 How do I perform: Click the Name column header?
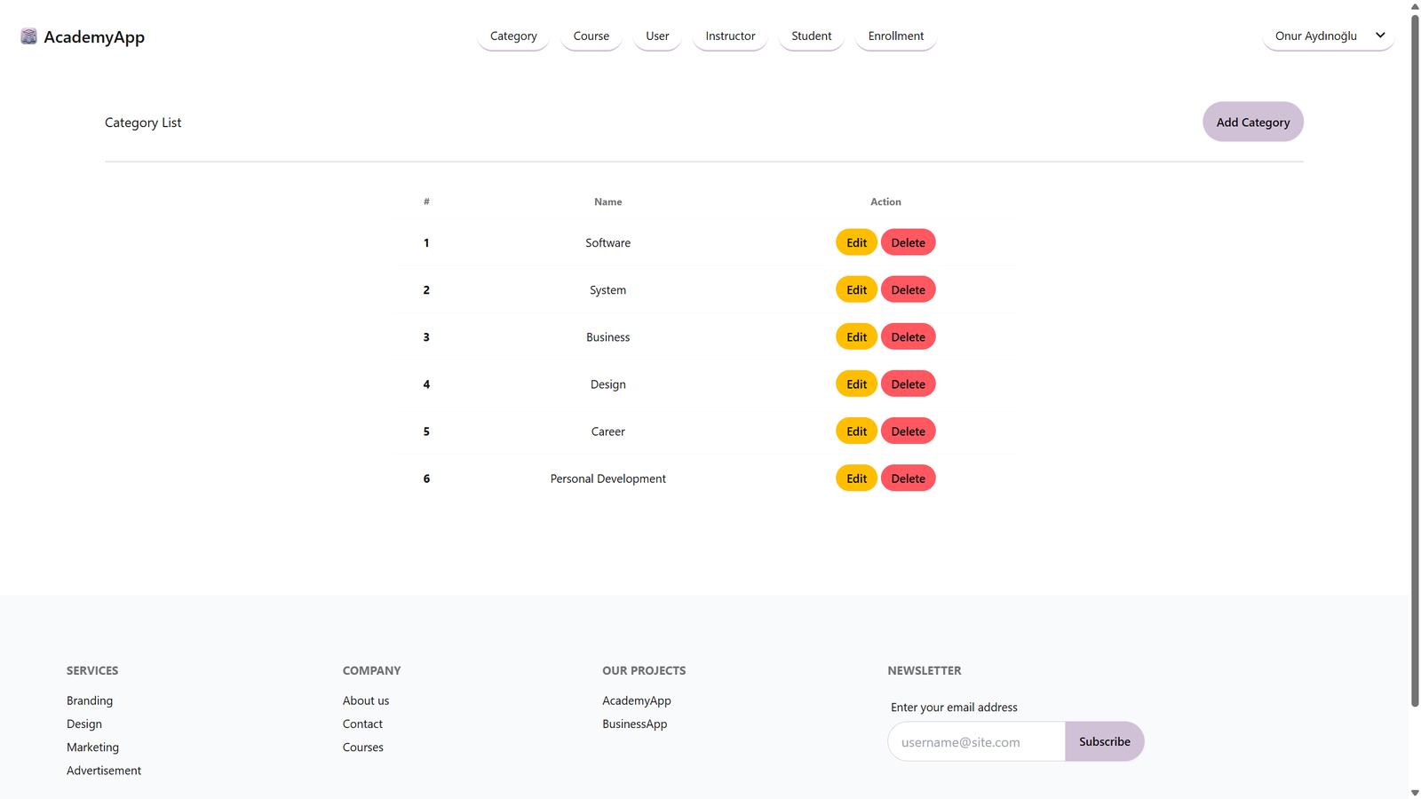click(x=607, y=202)
